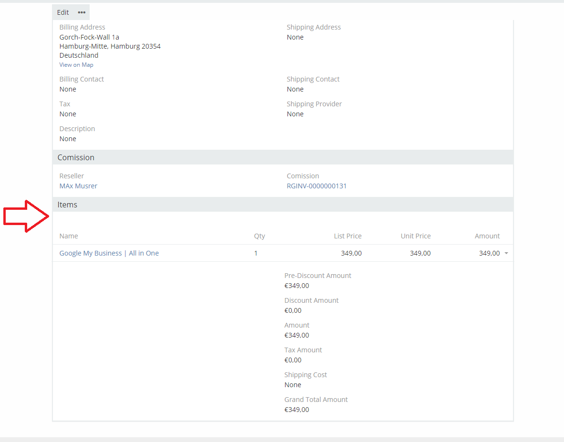Click the Name column header
564x442 pixels.
coord(69,236)
